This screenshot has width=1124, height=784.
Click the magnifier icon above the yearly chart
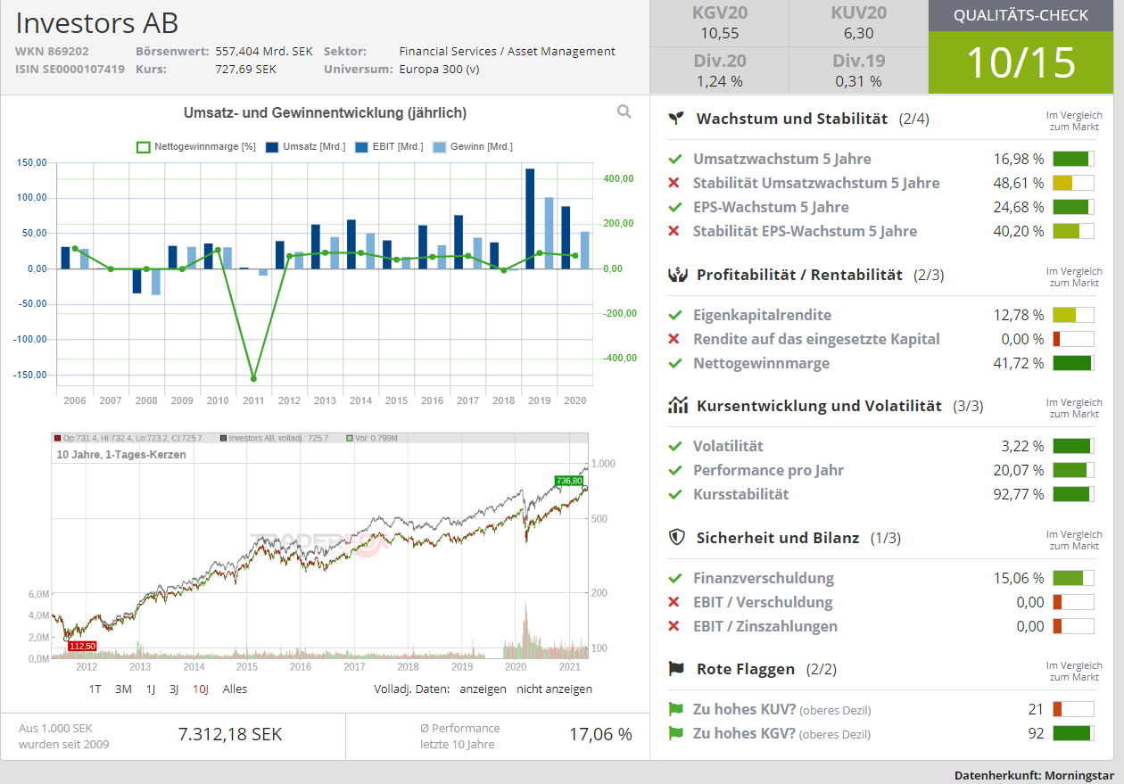click(x=624, y=111)
